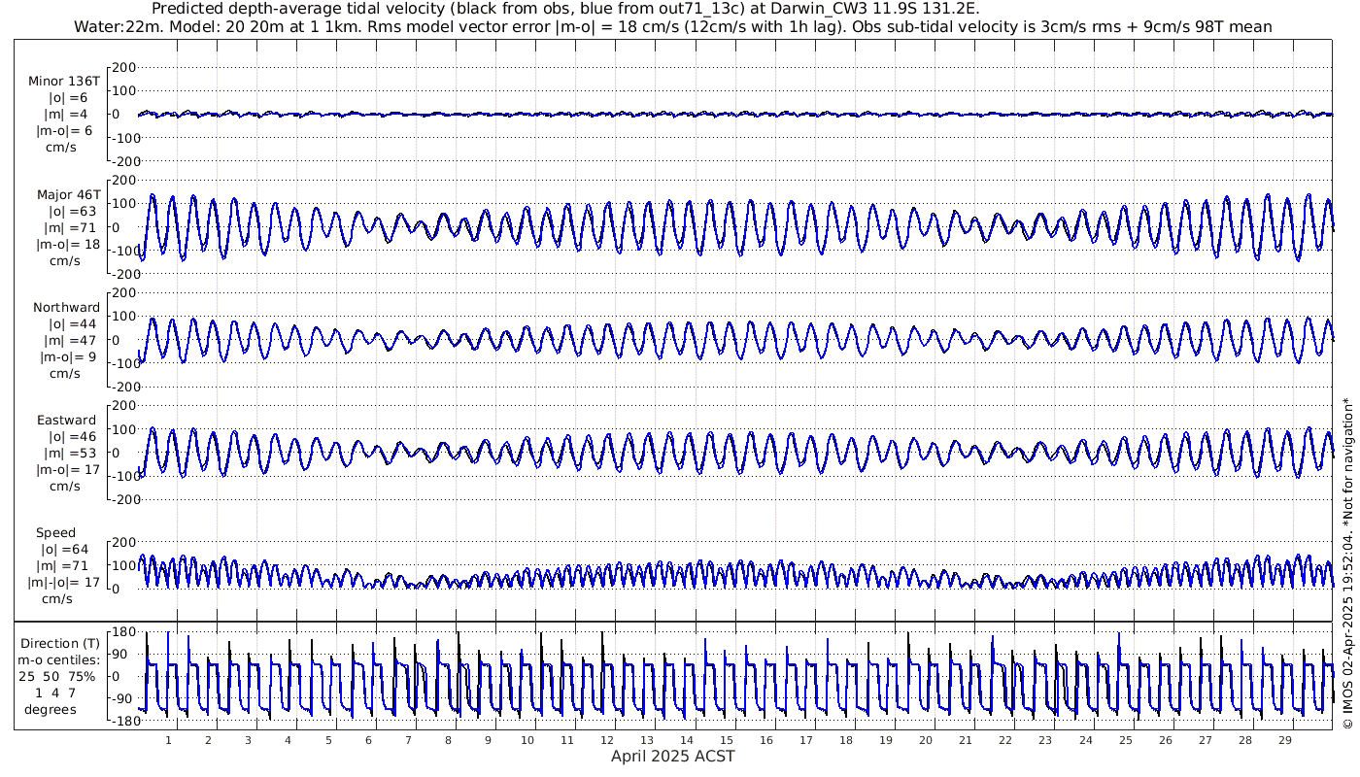Image resolution: width=1360 pixels, height=777 pixels.
Task: Click the water depth and model error subtitle
Action: [672, 26]
